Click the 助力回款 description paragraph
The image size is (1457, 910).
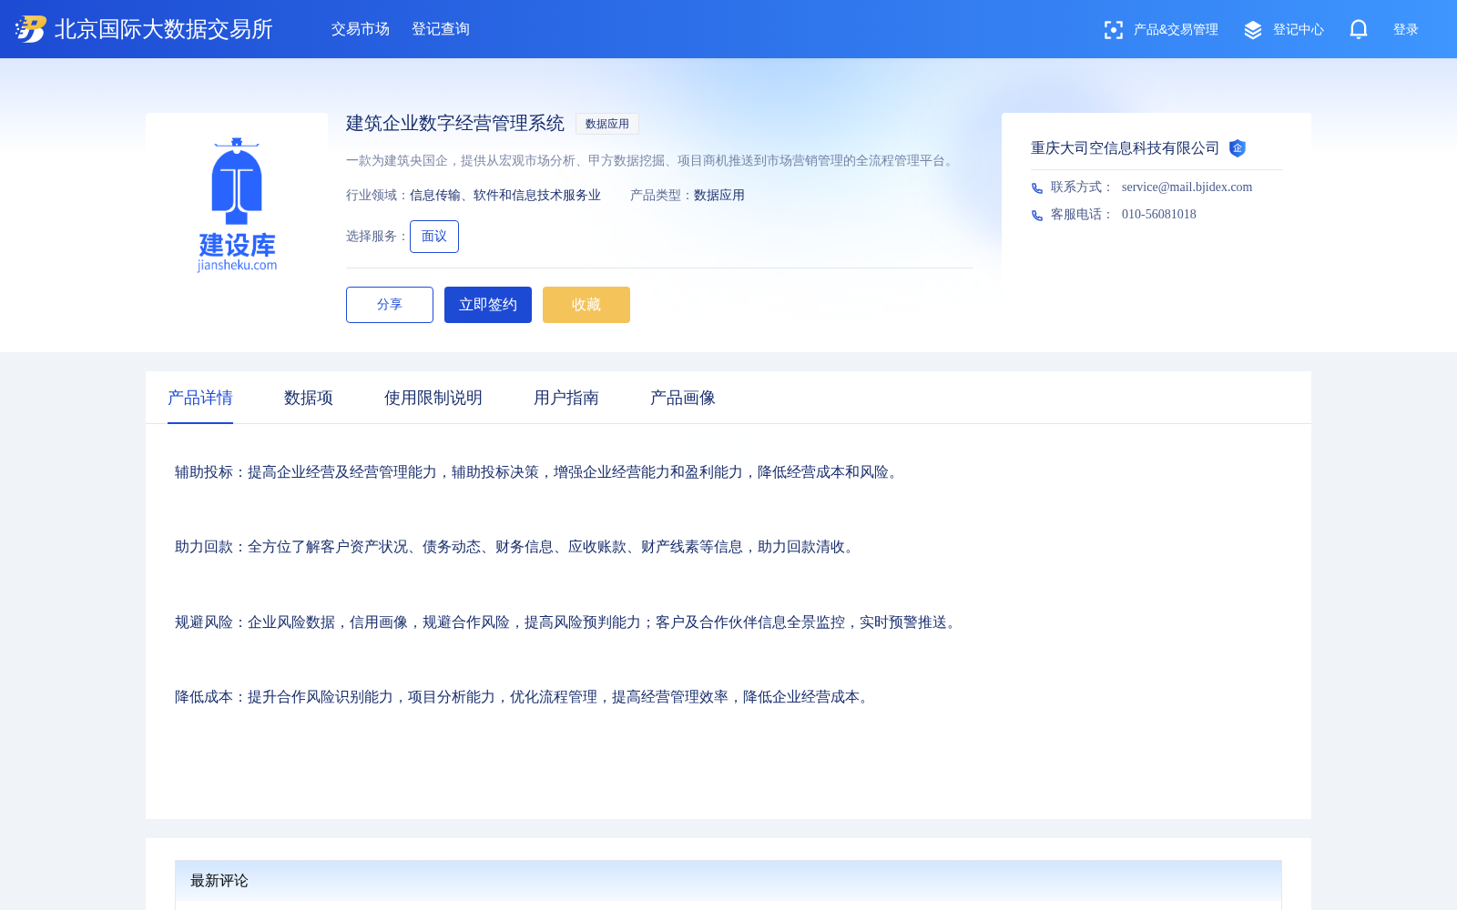(x=517, y=547)
